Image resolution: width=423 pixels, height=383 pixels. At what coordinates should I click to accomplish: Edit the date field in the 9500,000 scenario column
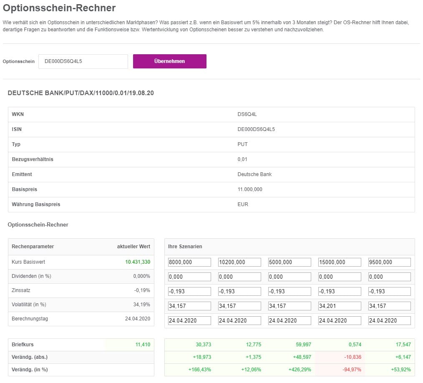pyautogui.click(x=389, y=321)
